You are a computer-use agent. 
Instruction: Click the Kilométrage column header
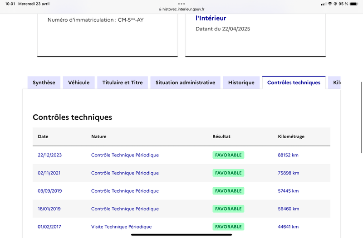(291, 136)
